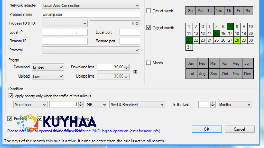Click the OK button

pyautogui.click(x=206, y=129)
